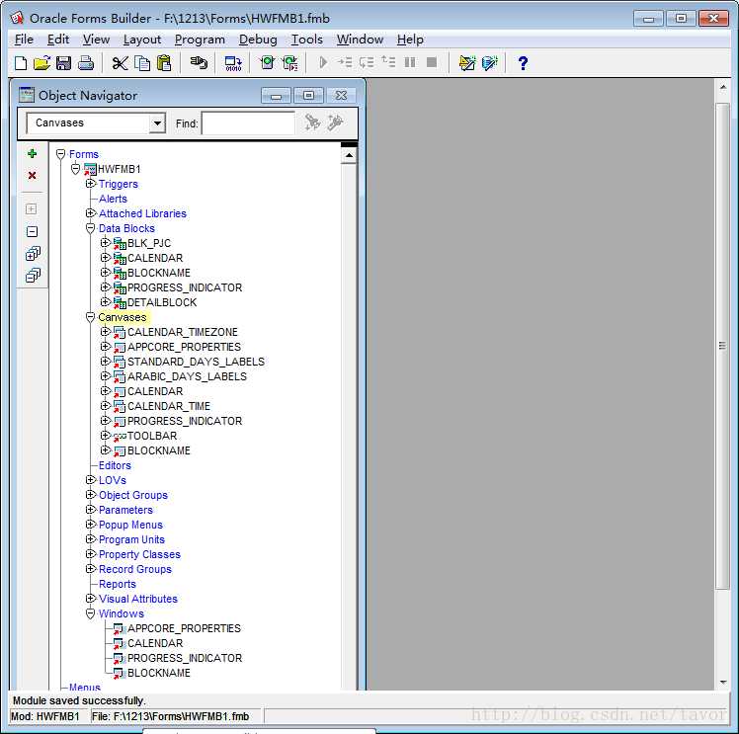This screenshot has height=734, width=739.
Task: Open the Canvases navigator dropdown
Action: click(x=157, y=123)
